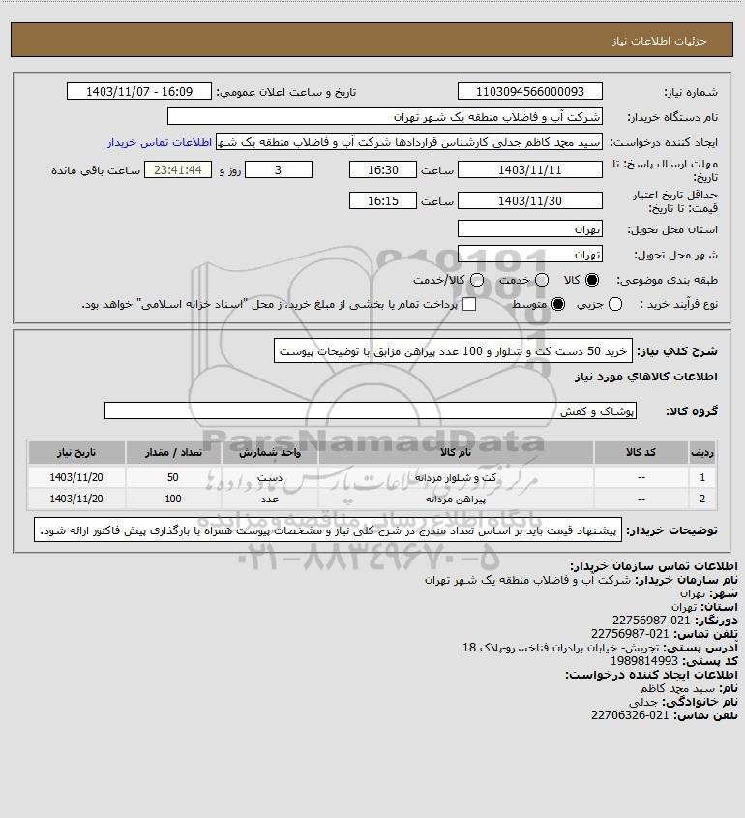Click the اطلاعات تماس سازمان خریدار heading

pyautogui.click(x=654, y=566)
